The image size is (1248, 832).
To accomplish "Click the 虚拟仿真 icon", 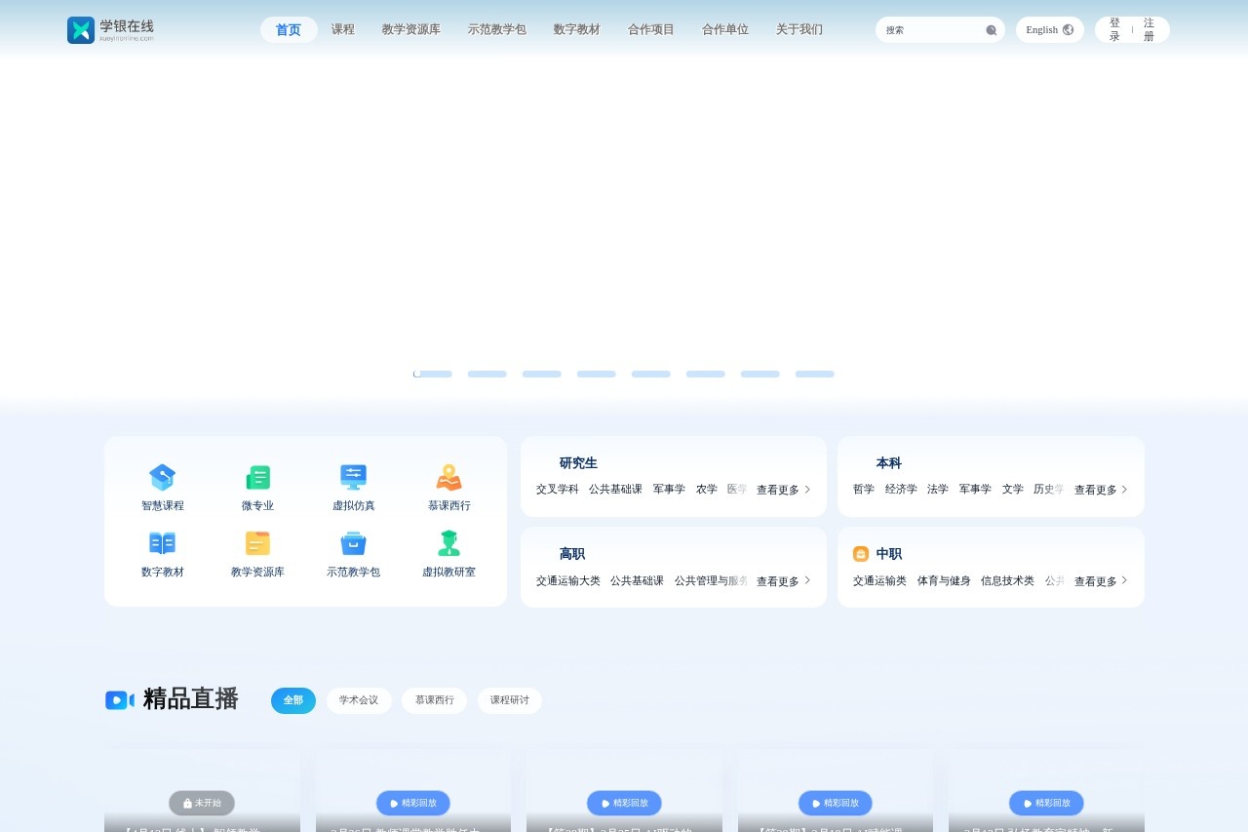I will [x=353, y=477].
